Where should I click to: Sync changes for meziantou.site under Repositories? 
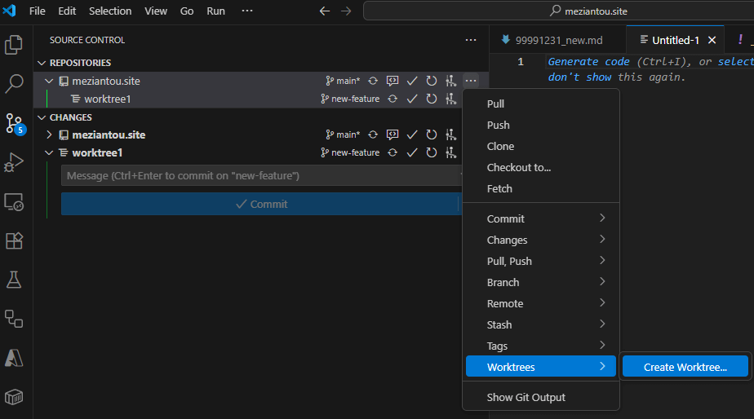[x=373, y=81]
